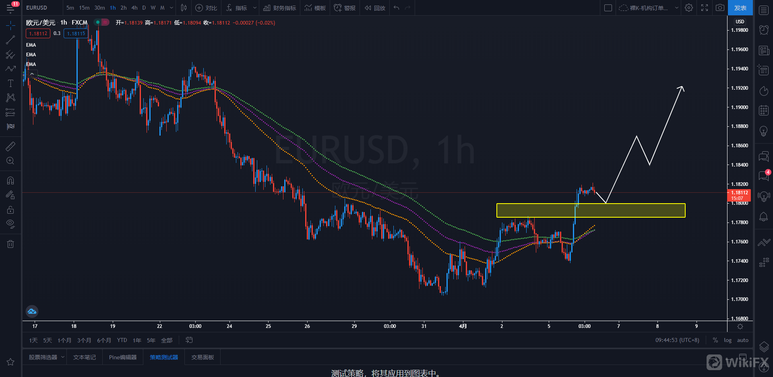Open the candlestick chart style menu
Image resolution: width=773 pixels, height=377 pixels.
[184, 8]
